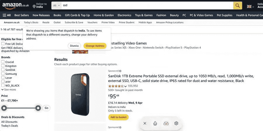Expand See more brands
The image size is (263, 131).
click(9, 89)
